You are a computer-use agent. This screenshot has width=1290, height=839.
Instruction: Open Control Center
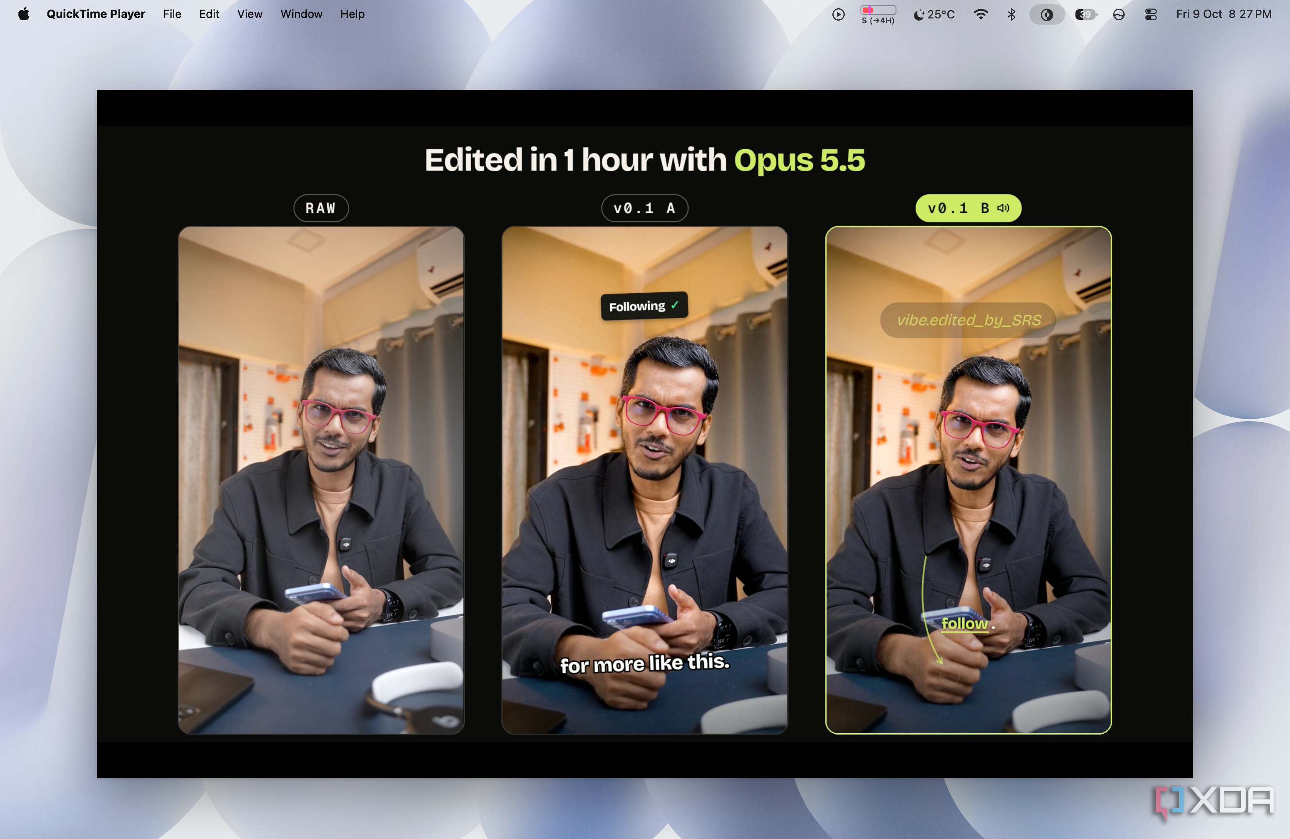pos(1151,14)
